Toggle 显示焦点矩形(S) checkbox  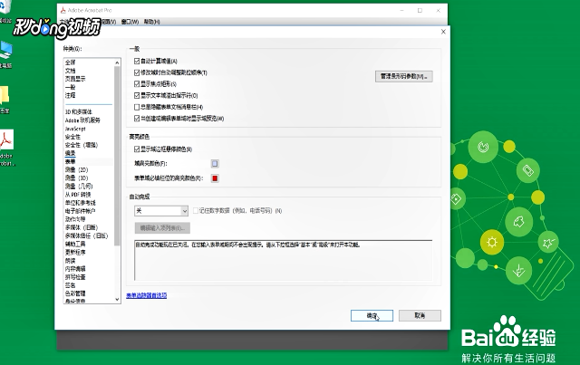tap(137, 84)
